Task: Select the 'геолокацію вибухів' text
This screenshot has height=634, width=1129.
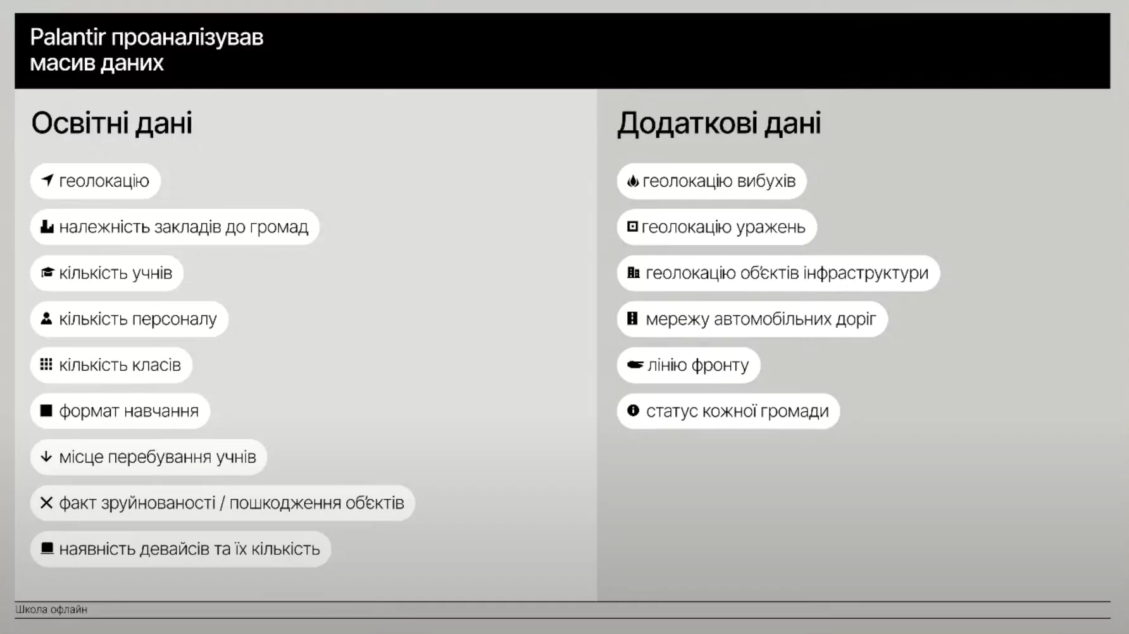Action: (x=719, y=181)
